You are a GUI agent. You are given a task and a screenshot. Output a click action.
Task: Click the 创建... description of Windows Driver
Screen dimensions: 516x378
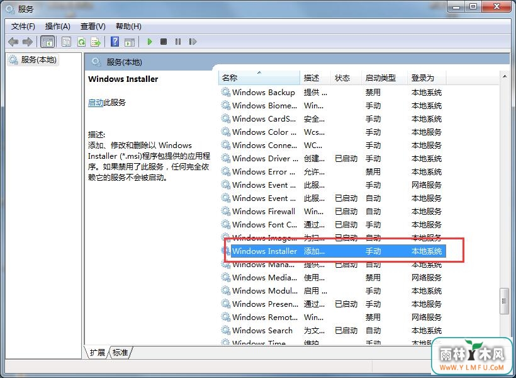coord(314,159)
